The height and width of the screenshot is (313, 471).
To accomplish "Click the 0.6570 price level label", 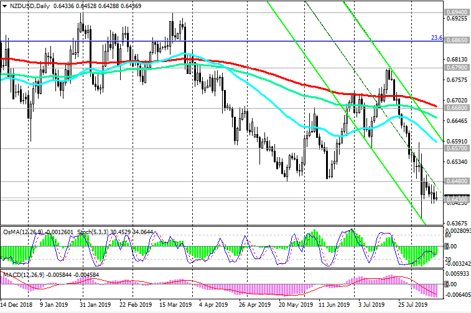I will click(x=457, y=149).
